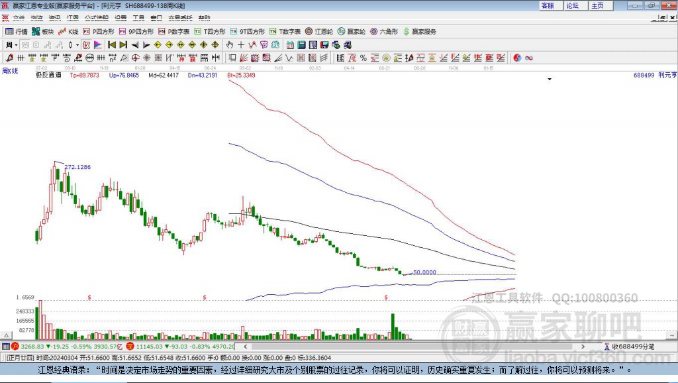
Task: Open 赢家服务 dollar-sign service
Action: pyautogui.click(x=419, y=32)
